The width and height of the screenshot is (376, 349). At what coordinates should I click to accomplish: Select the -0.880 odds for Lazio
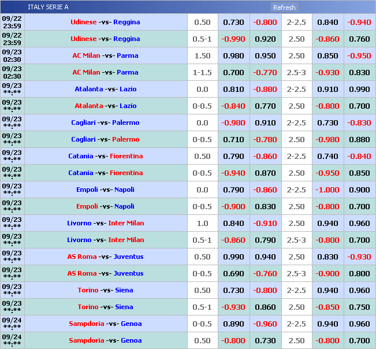265,90
